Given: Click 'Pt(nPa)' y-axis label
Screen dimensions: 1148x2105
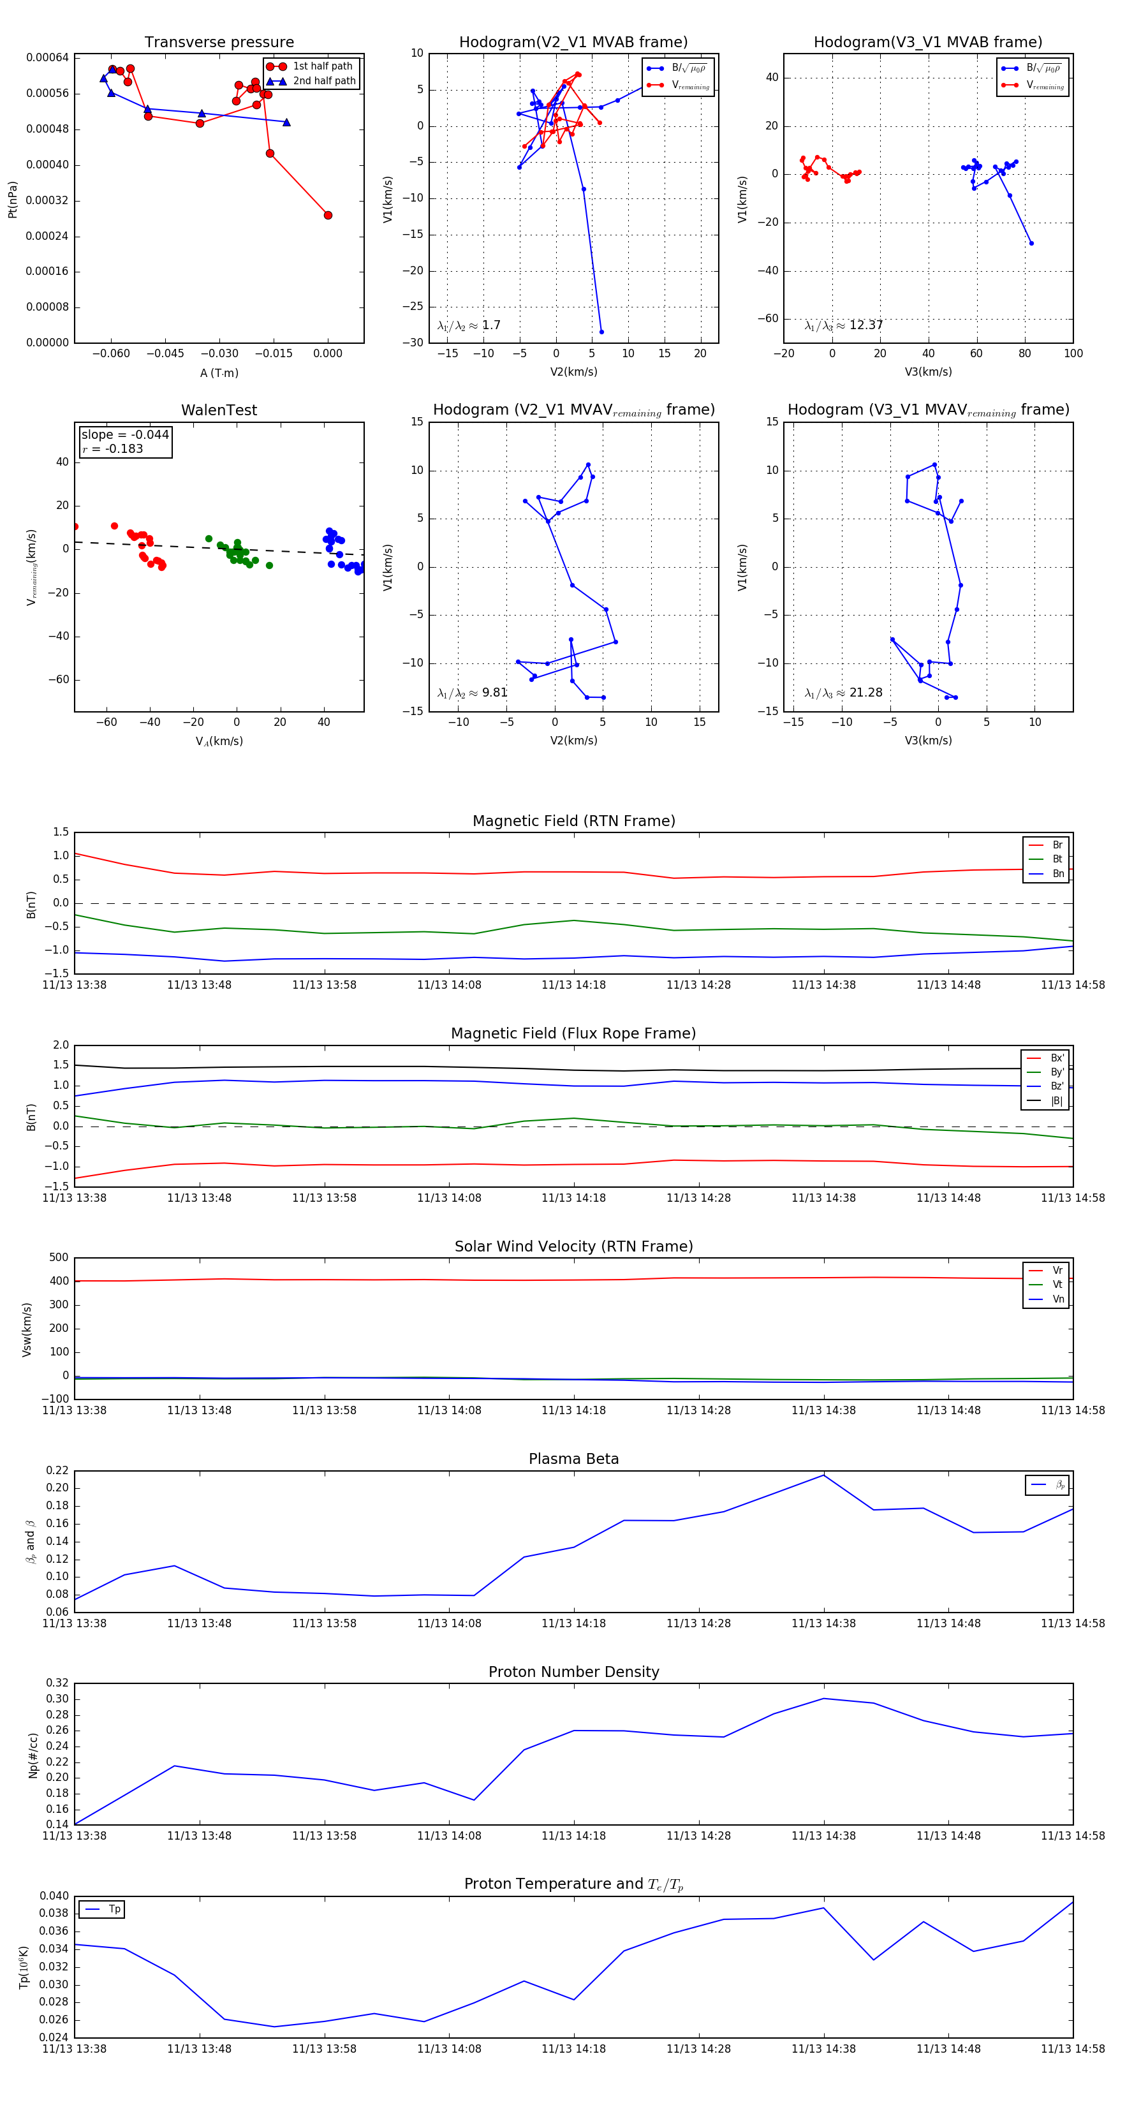Looking at the screenshot, I should point(12,200).
